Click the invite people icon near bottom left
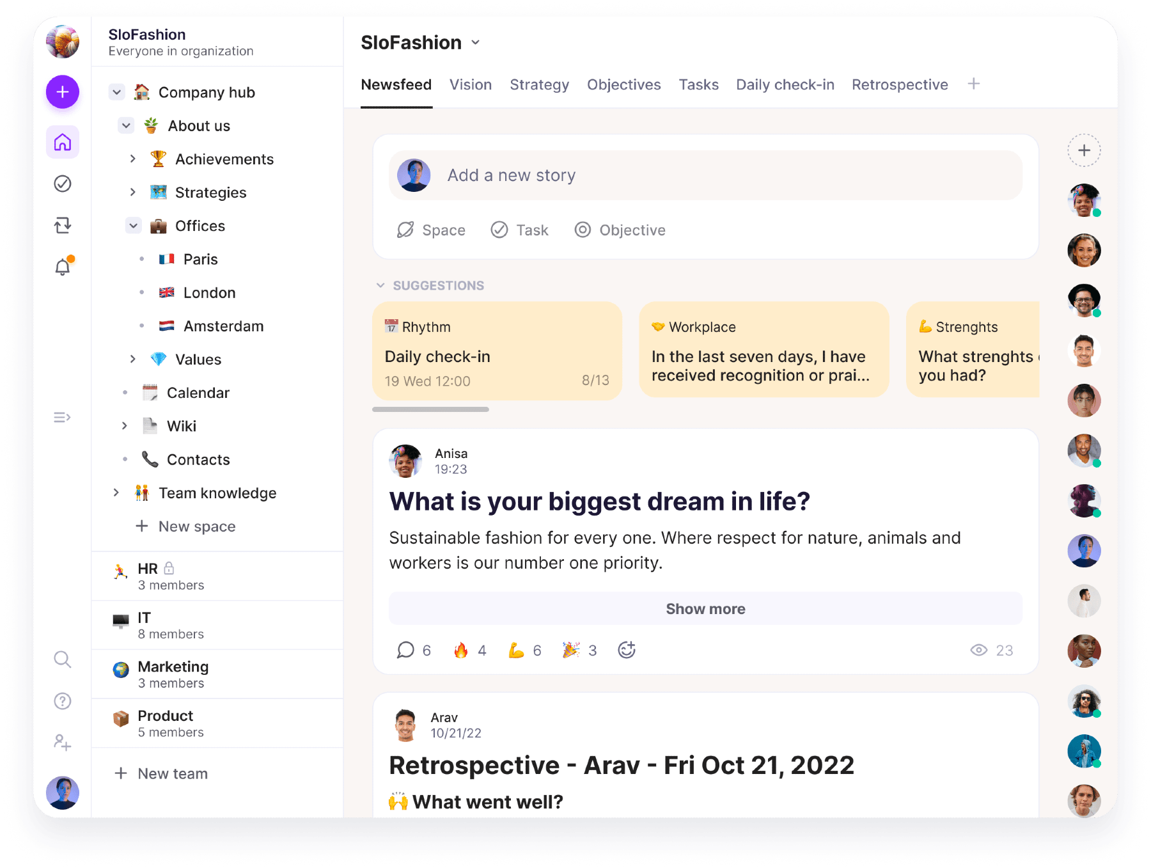This screenshot has height=868, width=1151. tap(62, 743)
